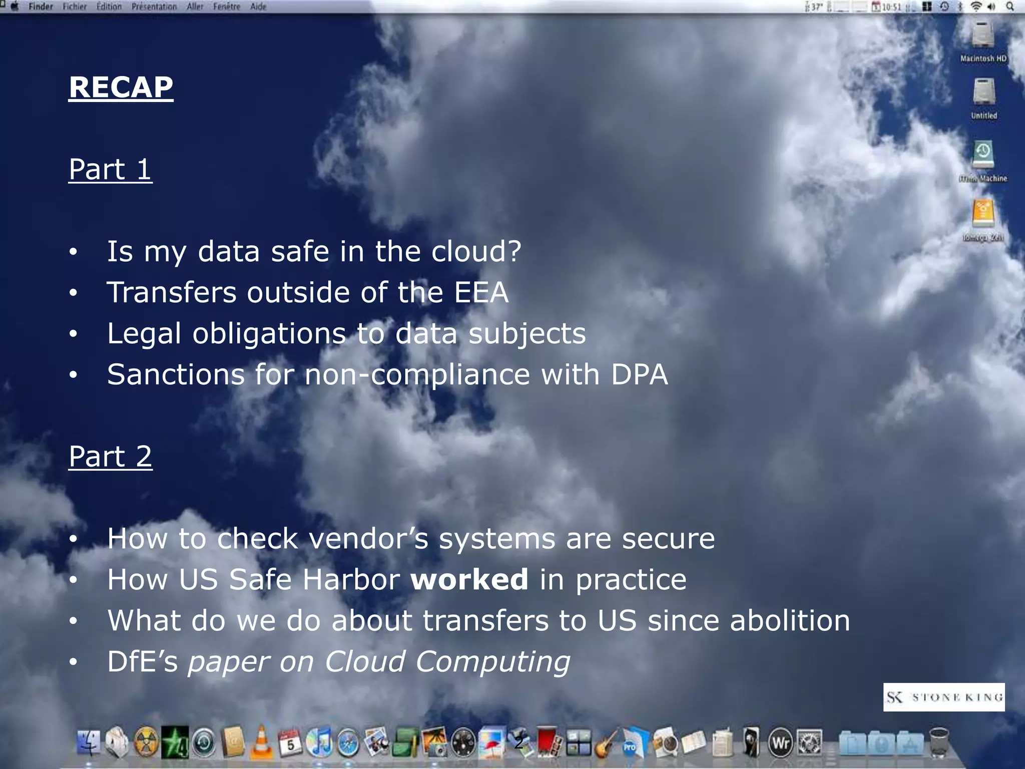Click the Stone King logo
The height and width of the screenshot is (769, 1025).
pyautogui.click(x=944, y=697)
